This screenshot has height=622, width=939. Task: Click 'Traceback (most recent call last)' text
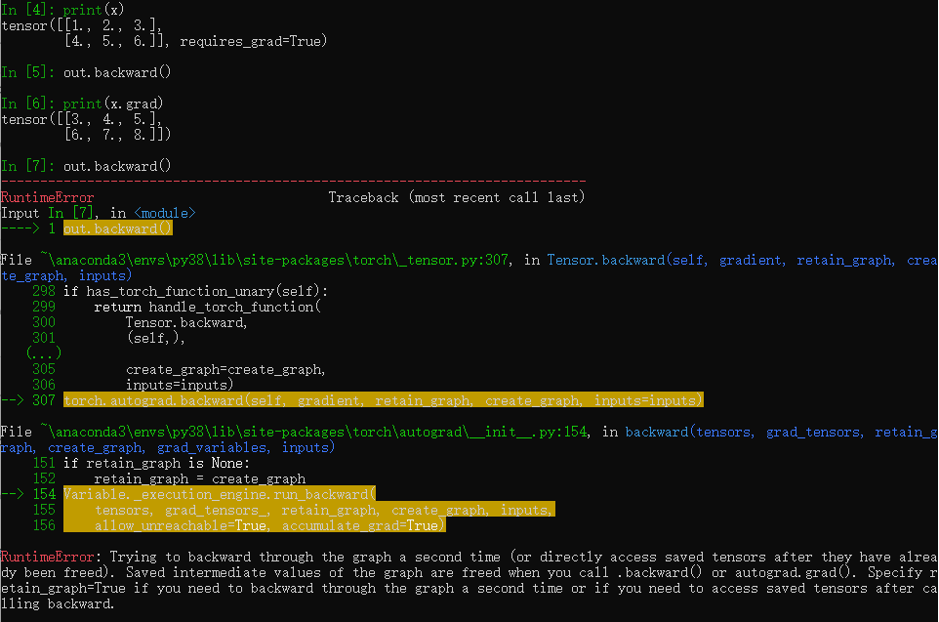click(457, 197)
